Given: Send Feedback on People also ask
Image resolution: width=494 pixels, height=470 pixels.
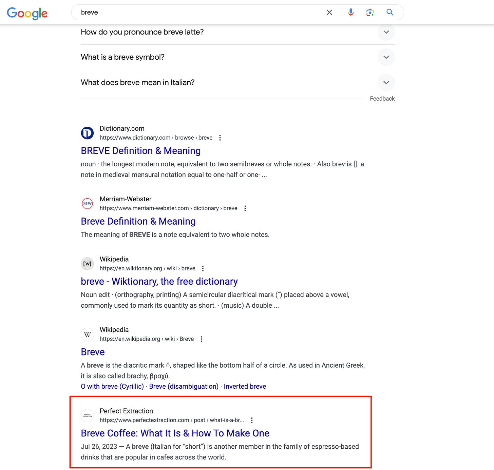Looking at the screenshot, I should pos(382,99).
